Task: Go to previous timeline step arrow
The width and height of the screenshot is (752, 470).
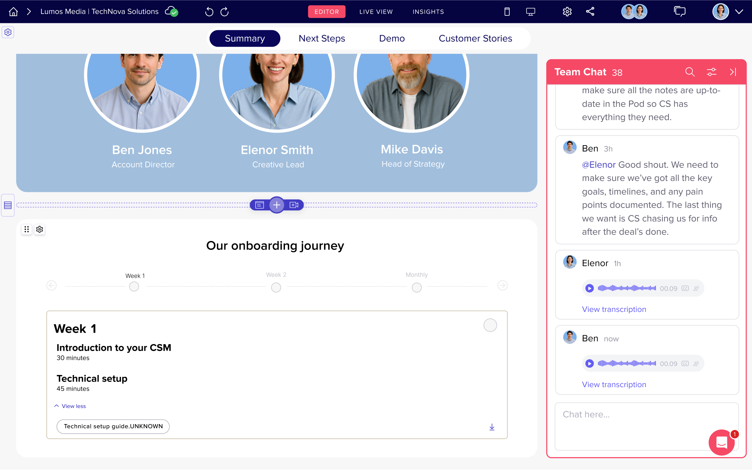Action: coord(52,285)
